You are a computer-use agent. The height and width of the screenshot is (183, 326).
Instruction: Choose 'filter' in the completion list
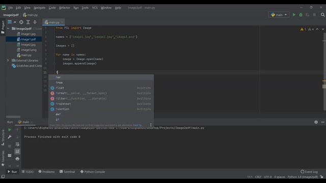click(101, 99)
